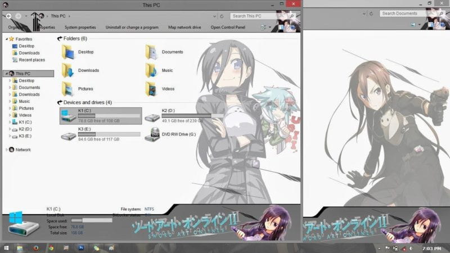The height and width of the screenshot is (253, 450).
Task: Open the Music folder icon
Action: [151, 70]
